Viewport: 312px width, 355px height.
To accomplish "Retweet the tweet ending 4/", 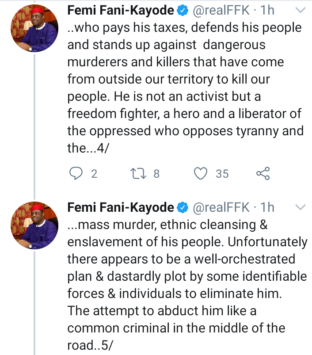I will [138, 173].
